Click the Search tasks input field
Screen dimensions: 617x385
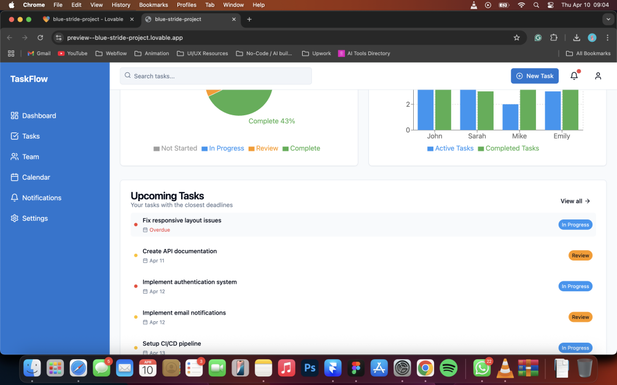tap(215, 76)
